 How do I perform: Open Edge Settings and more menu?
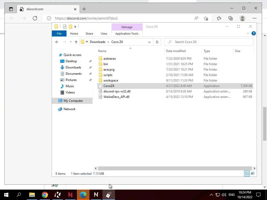254,18
